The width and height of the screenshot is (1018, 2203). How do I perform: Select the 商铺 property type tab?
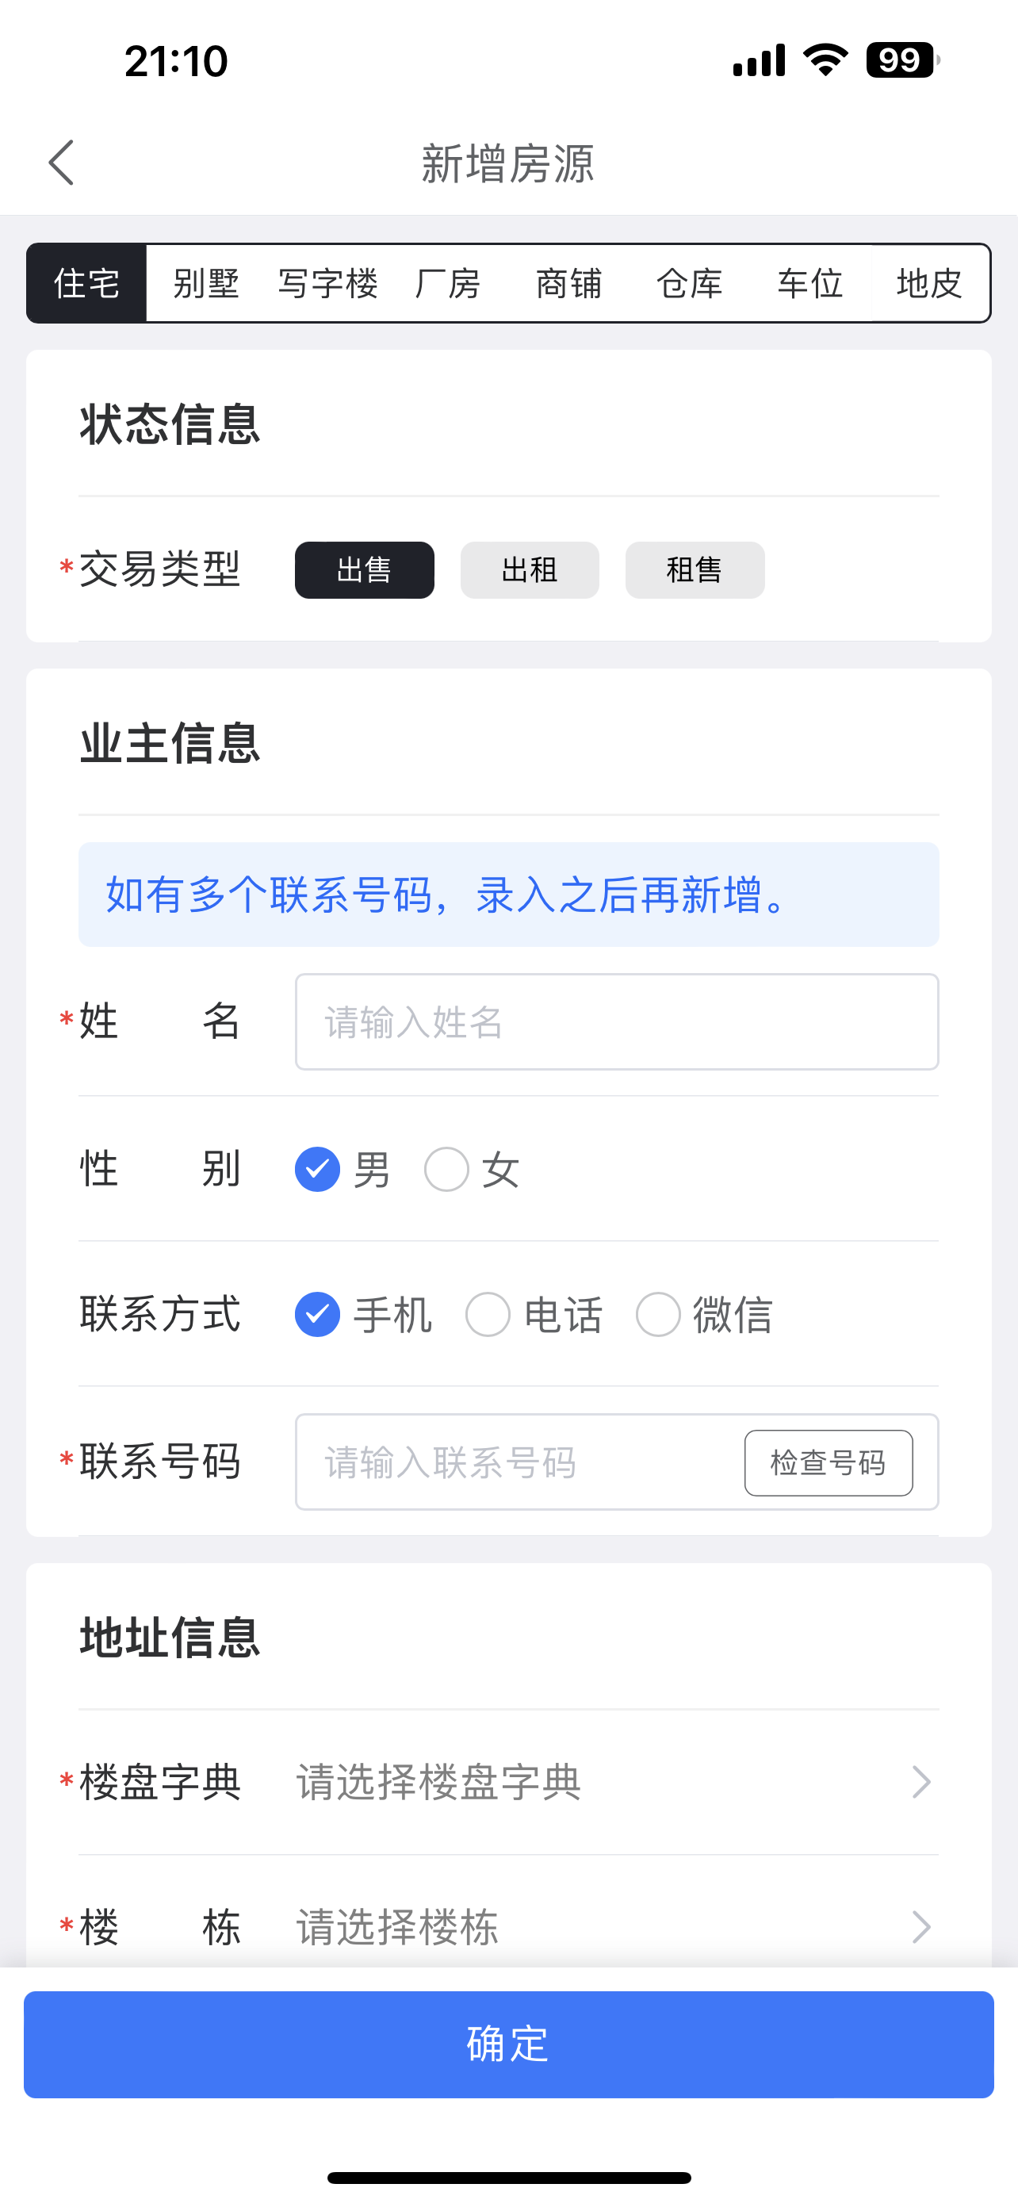point(568,283)
